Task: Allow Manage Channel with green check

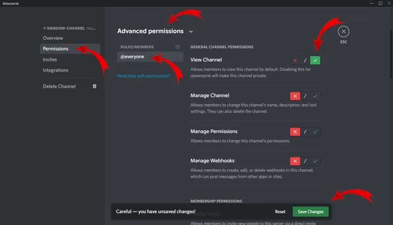Action: tap(315, 96)
